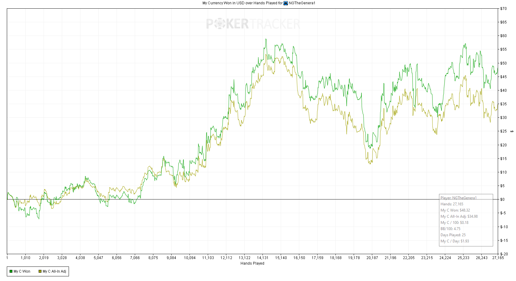Click the 11,103 hands x-axis tick label
516x281 pixels.
click(x=208, y=258)
